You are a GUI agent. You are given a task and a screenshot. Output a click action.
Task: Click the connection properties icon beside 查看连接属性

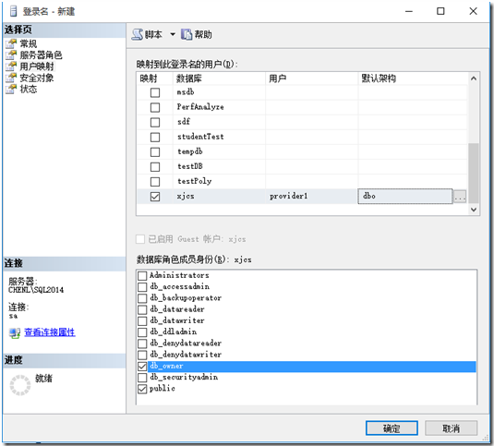click(x=15, y=332)
